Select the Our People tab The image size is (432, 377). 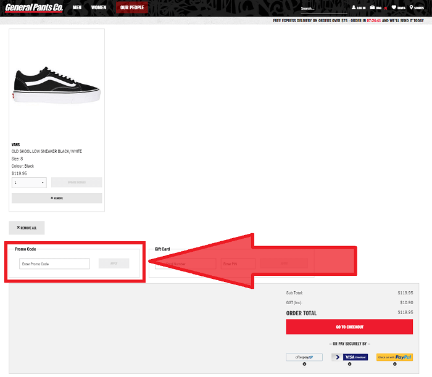pyautogui.click(x=132, y=8)
